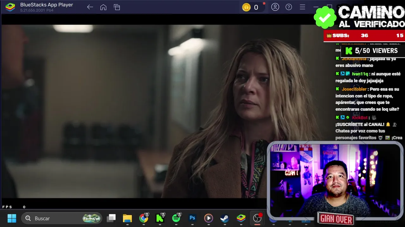This screenshot has width=405, height=227.
Task: Open BlueStacks recent apps view
Action: pyautogui.click(x=117, y=7)
